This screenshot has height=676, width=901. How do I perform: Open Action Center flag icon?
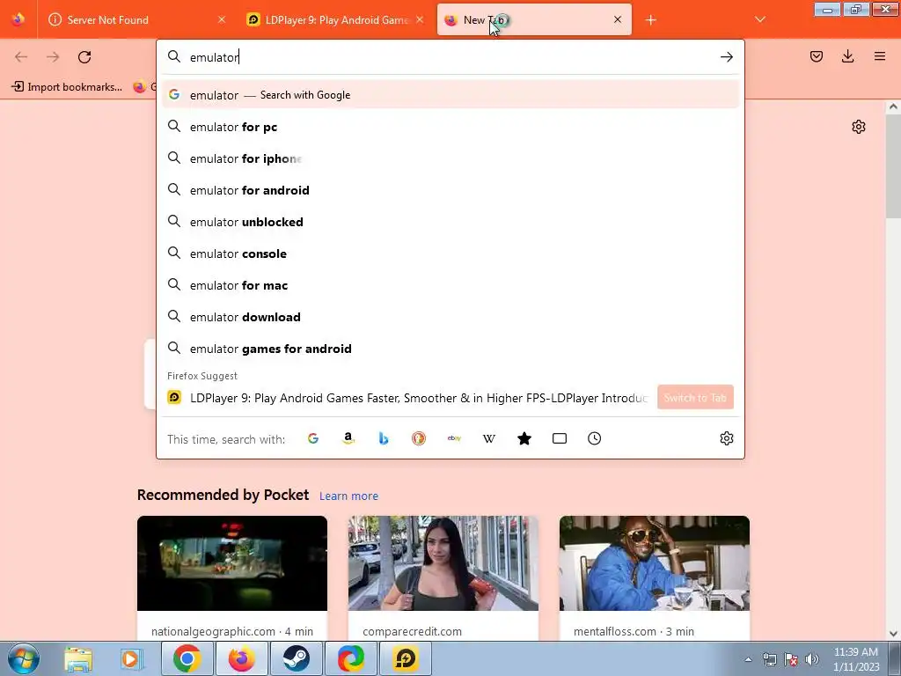(x=791, y=659)
